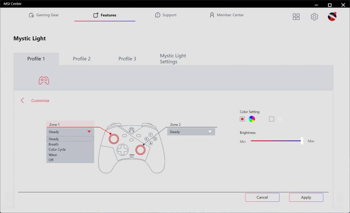The image size is (350, 213).
Task: Click the user profile avatar
Action: pos(332,16)
